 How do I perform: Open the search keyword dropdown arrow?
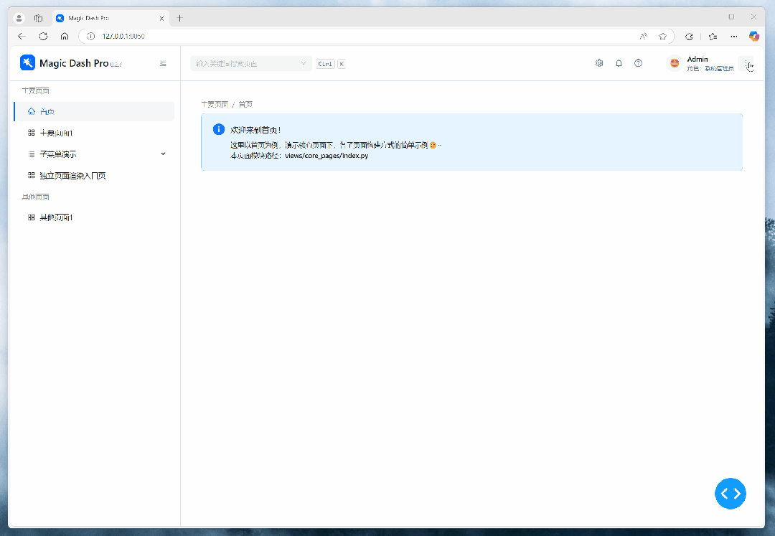(304, 63)
